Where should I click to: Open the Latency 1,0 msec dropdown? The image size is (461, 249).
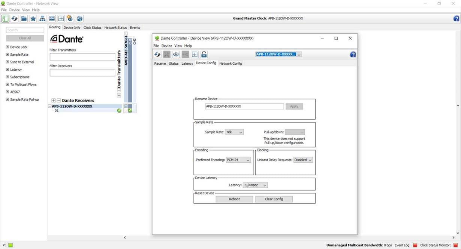coord(255,185)
